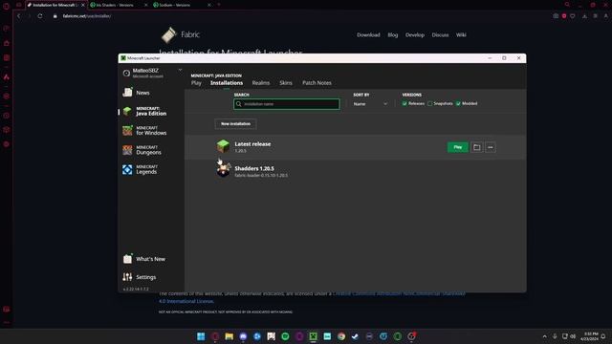Click the browser heart bookmark icon
This screenshot has width=612, height=344.
573,16
